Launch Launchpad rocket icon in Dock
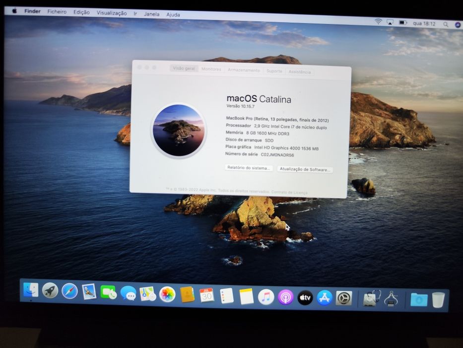This screenshot has width=463, height=348. (x=50, y=290)
